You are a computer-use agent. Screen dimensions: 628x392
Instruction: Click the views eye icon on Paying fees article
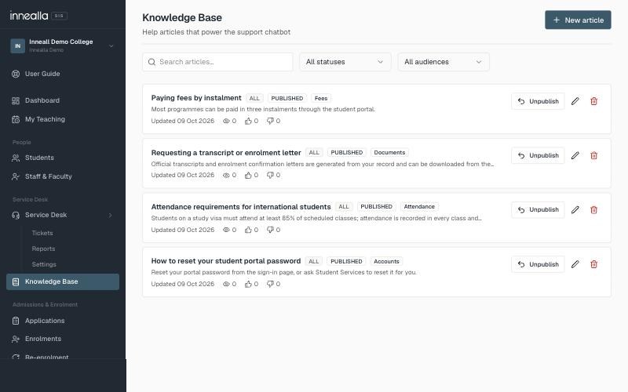click(226, 121)
